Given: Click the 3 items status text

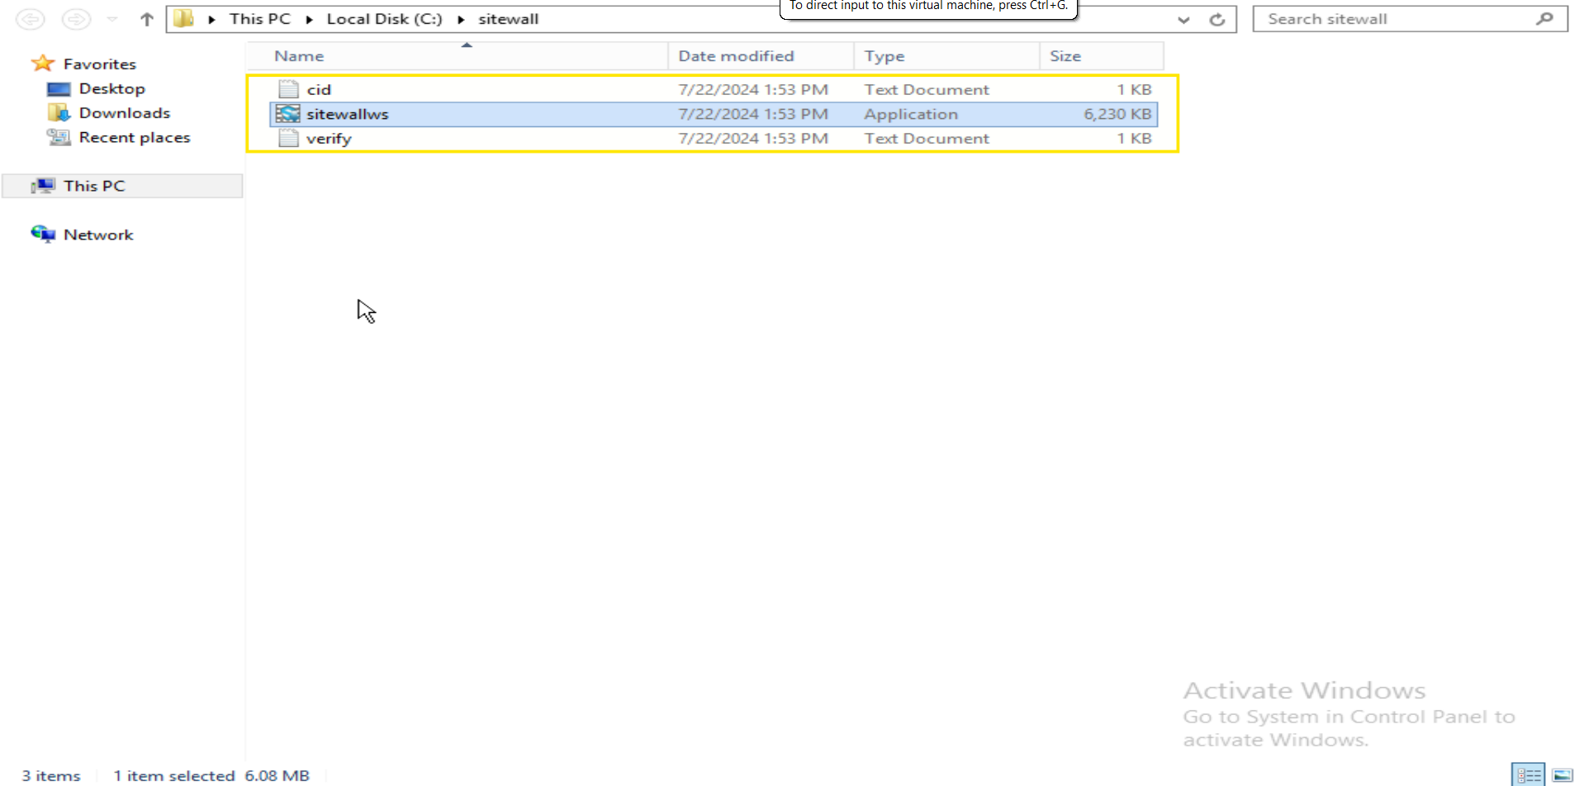Looking at the screenshot, I should [x=51, y=775].
